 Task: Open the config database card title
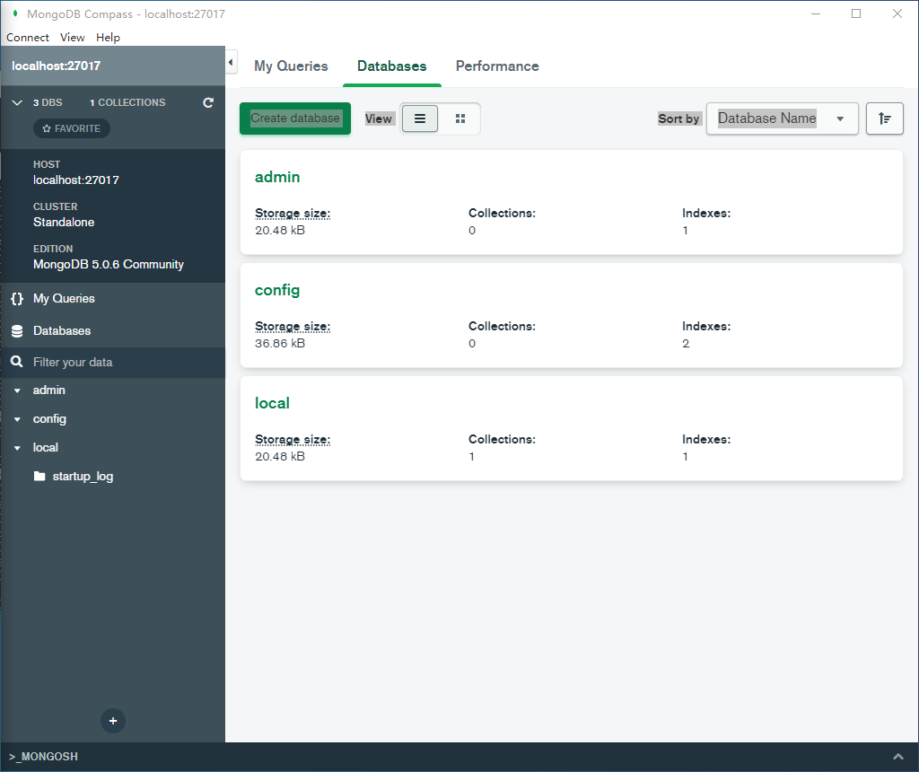(277, 290)
